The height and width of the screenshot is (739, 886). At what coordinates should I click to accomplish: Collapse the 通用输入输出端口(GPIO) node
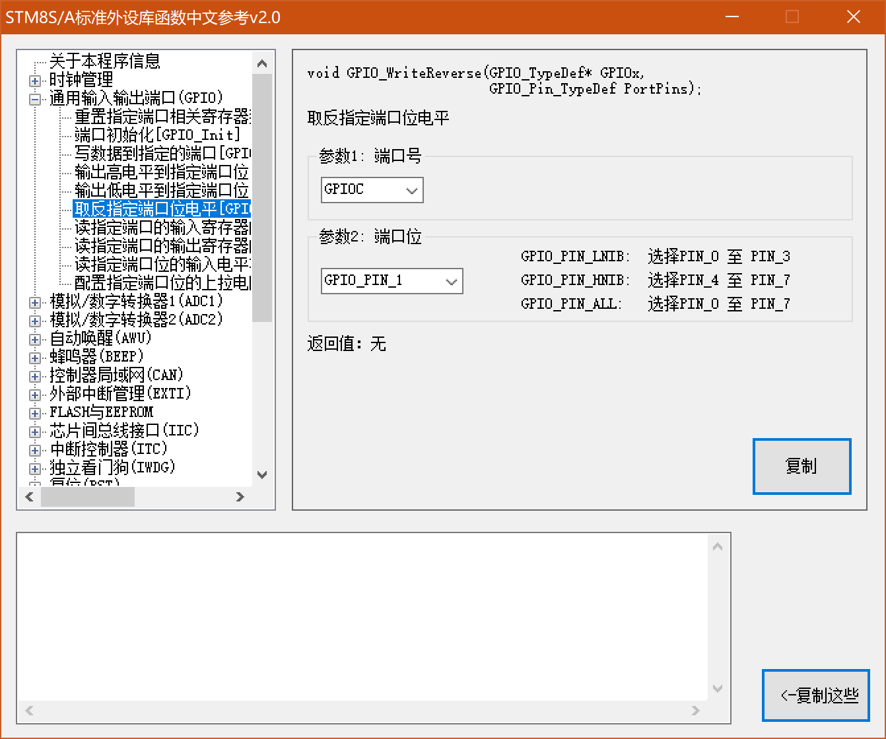tap(34, 97)
